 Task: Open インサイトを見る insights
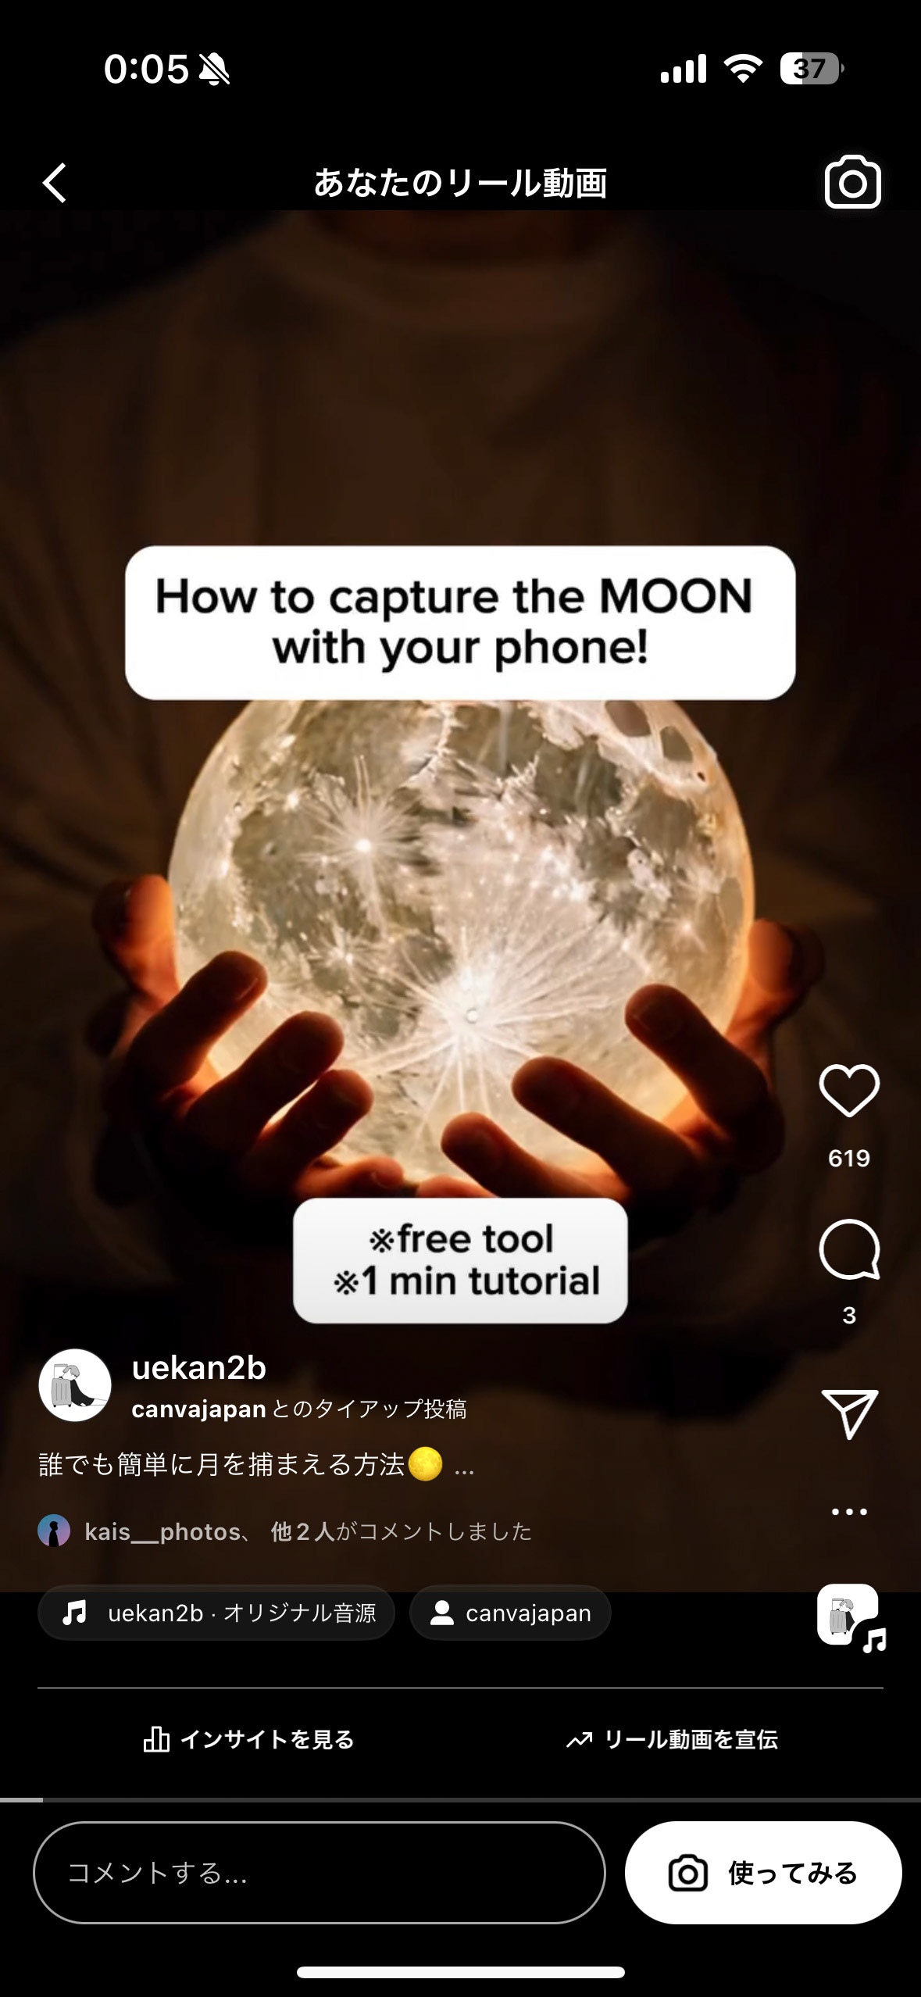248,1739
